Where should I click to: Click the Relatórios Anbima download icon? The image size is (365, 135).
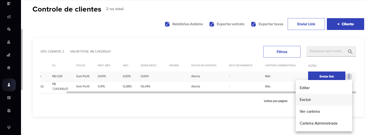pos(167,24)
